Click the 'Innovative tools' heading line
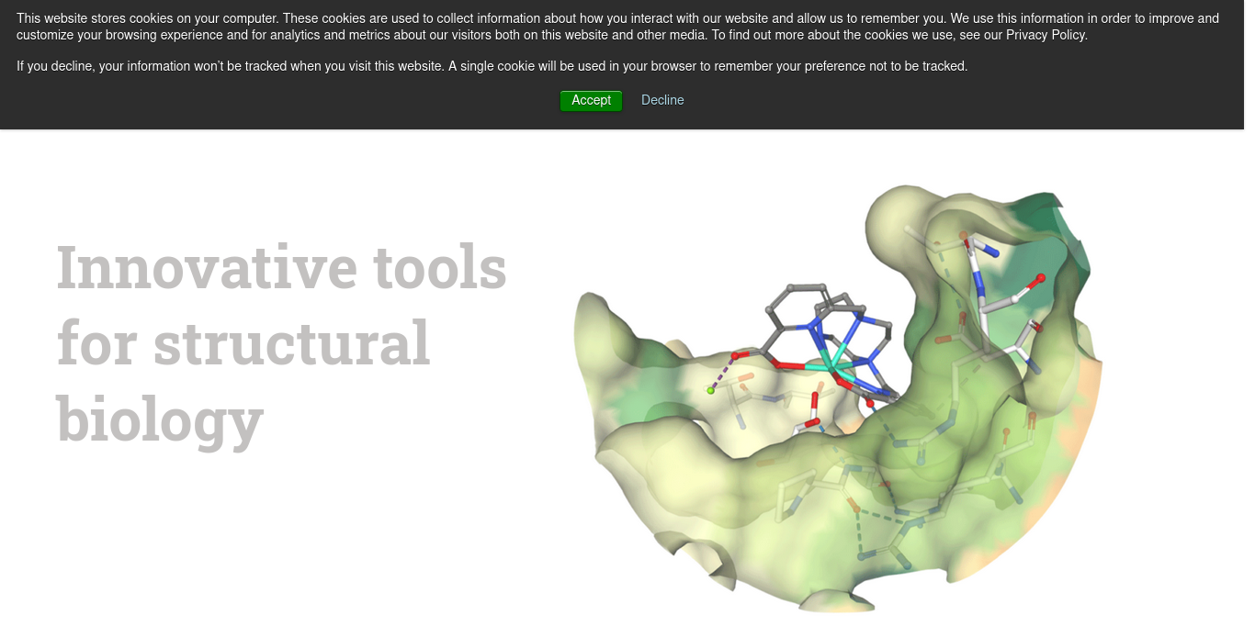1255x626 pixels. tap(281, 267)
